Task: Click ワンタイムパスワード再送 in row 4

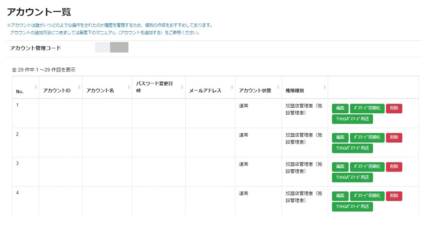Action: (x=352, y=207)
